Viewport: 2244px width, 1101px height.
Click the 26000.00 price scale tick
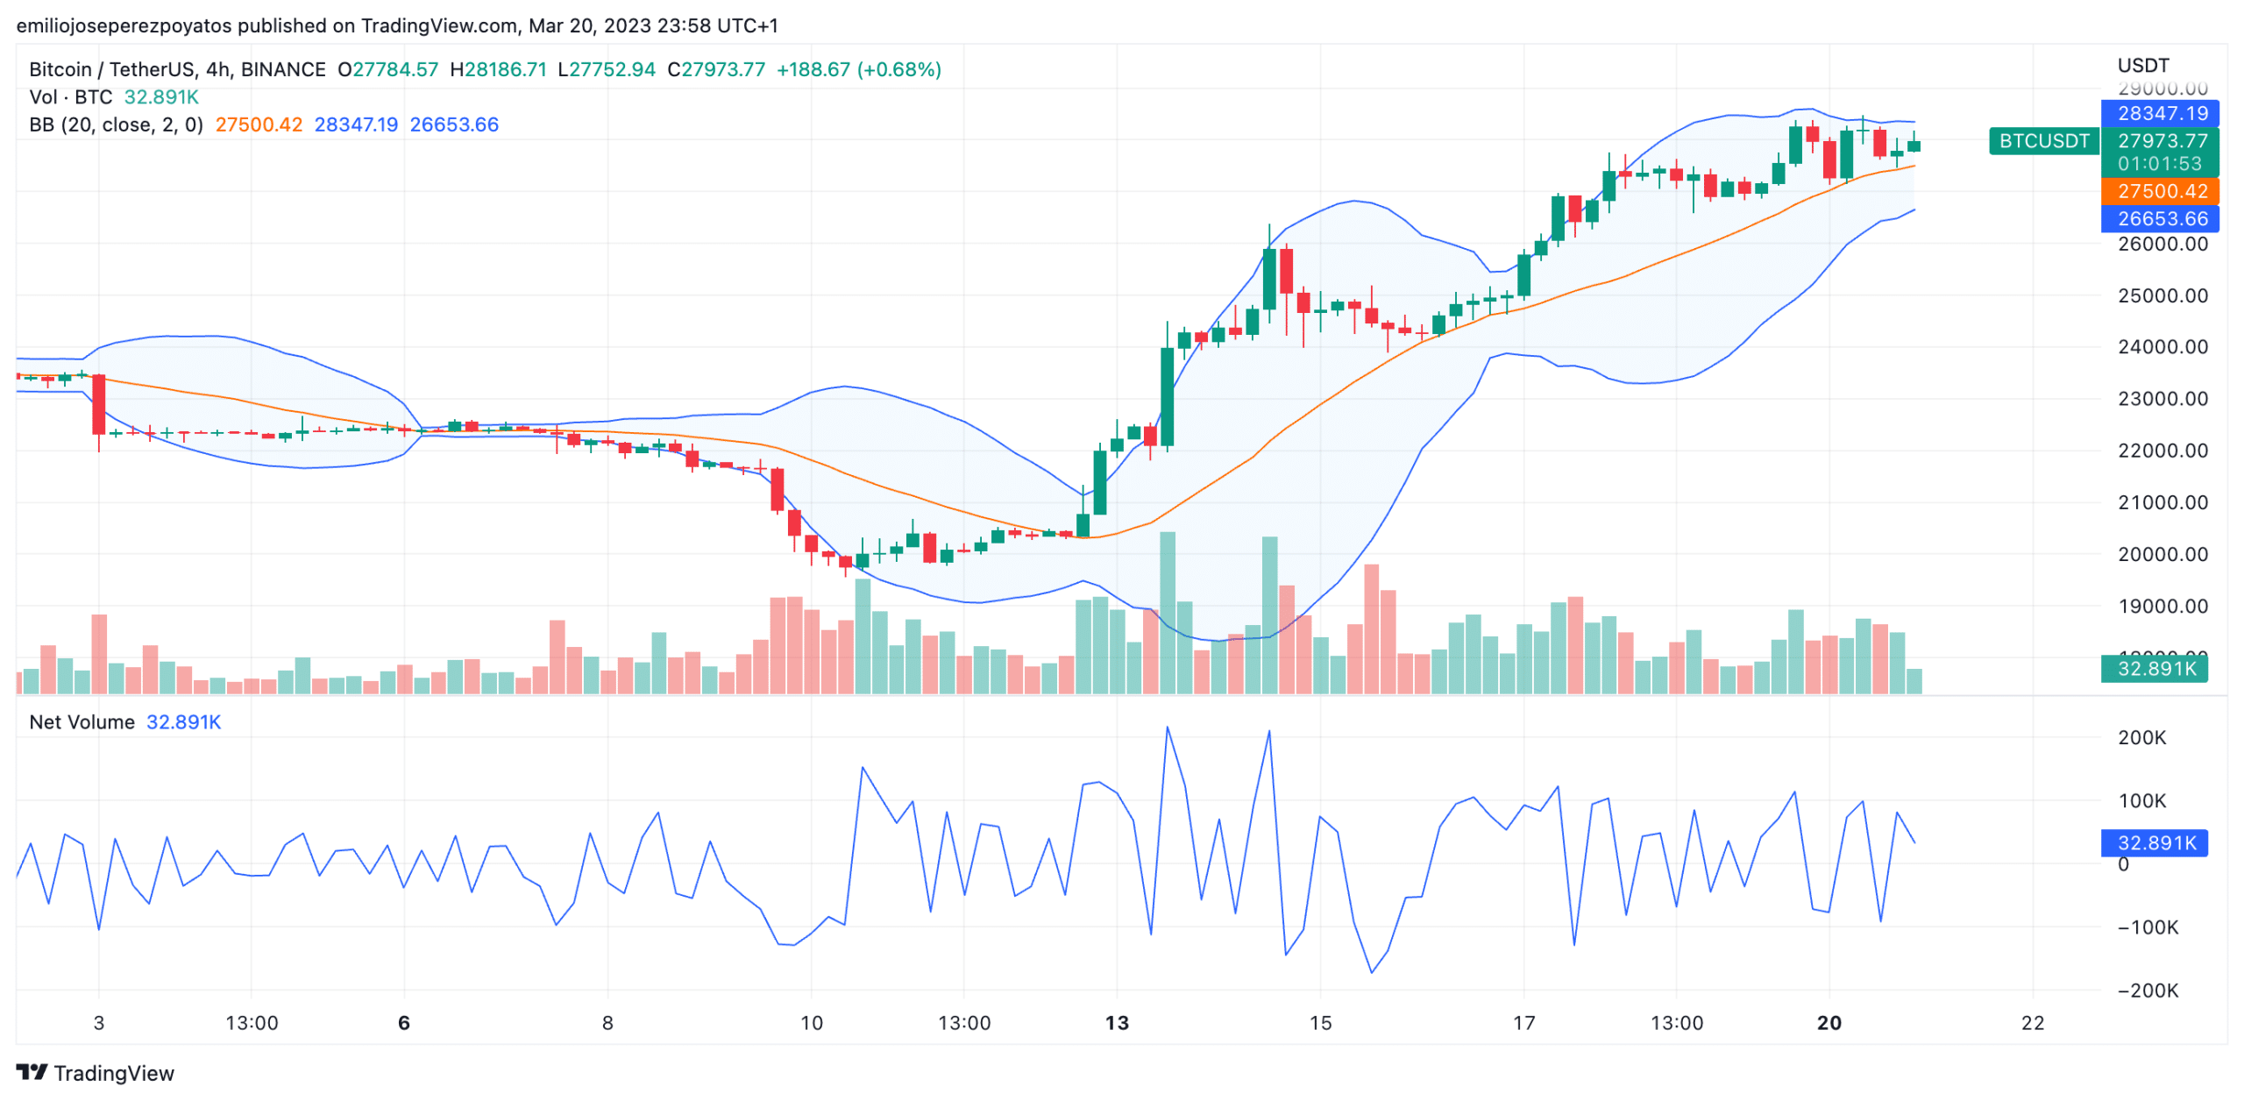2162,244
